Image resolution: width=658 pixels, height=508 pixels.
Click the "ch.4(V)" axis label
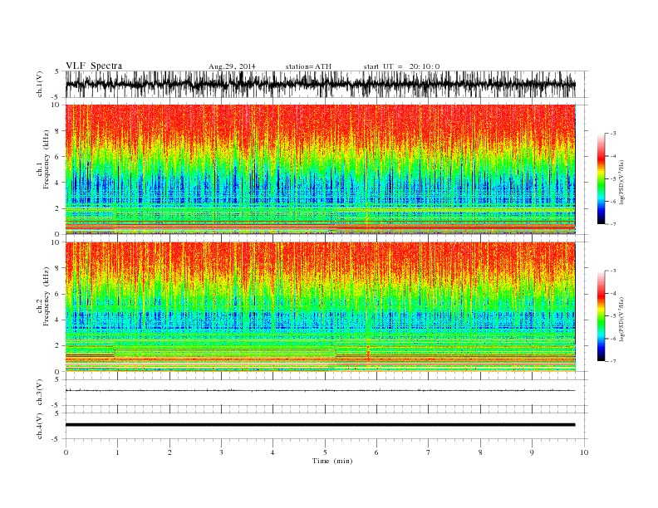[x=39, y=426]
